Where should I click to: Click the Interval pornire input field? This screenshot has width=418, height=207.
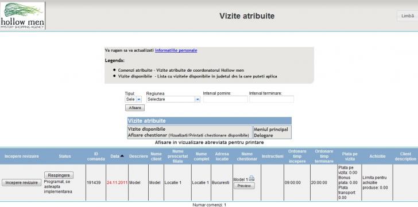pyautogui.click(x=225, y=99)
